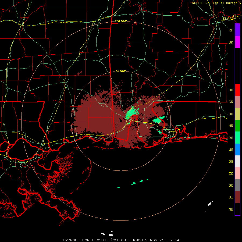Click the GC legend label

231,185
